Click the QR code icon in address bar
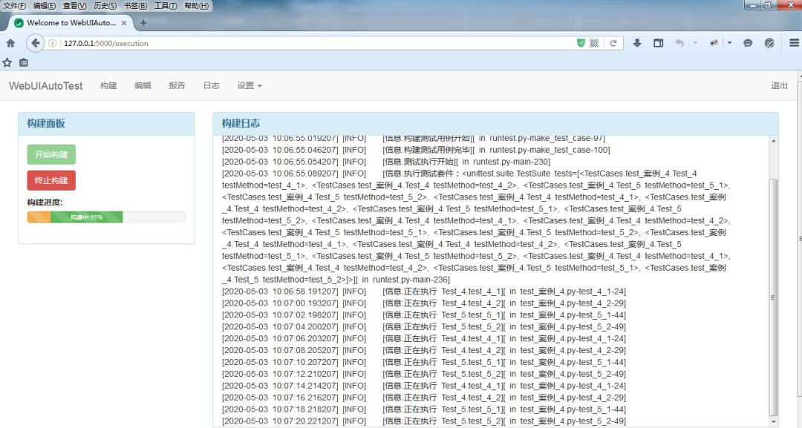This screenshot has height=428, width=802. [x=594, y=43]
